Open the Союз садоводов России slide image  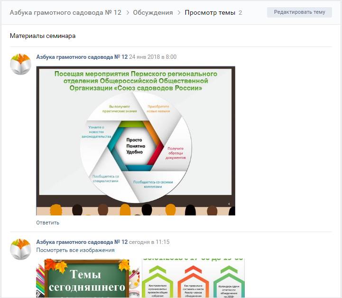click(136, 141)
